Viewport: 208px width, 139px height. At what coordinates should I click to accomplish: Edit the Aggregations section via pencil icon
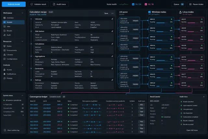tap(112, 56)
